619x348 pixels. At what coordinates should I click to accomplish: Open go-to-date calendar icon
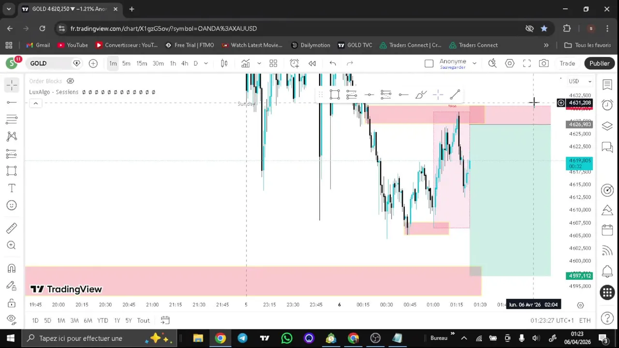click(165, 320)
